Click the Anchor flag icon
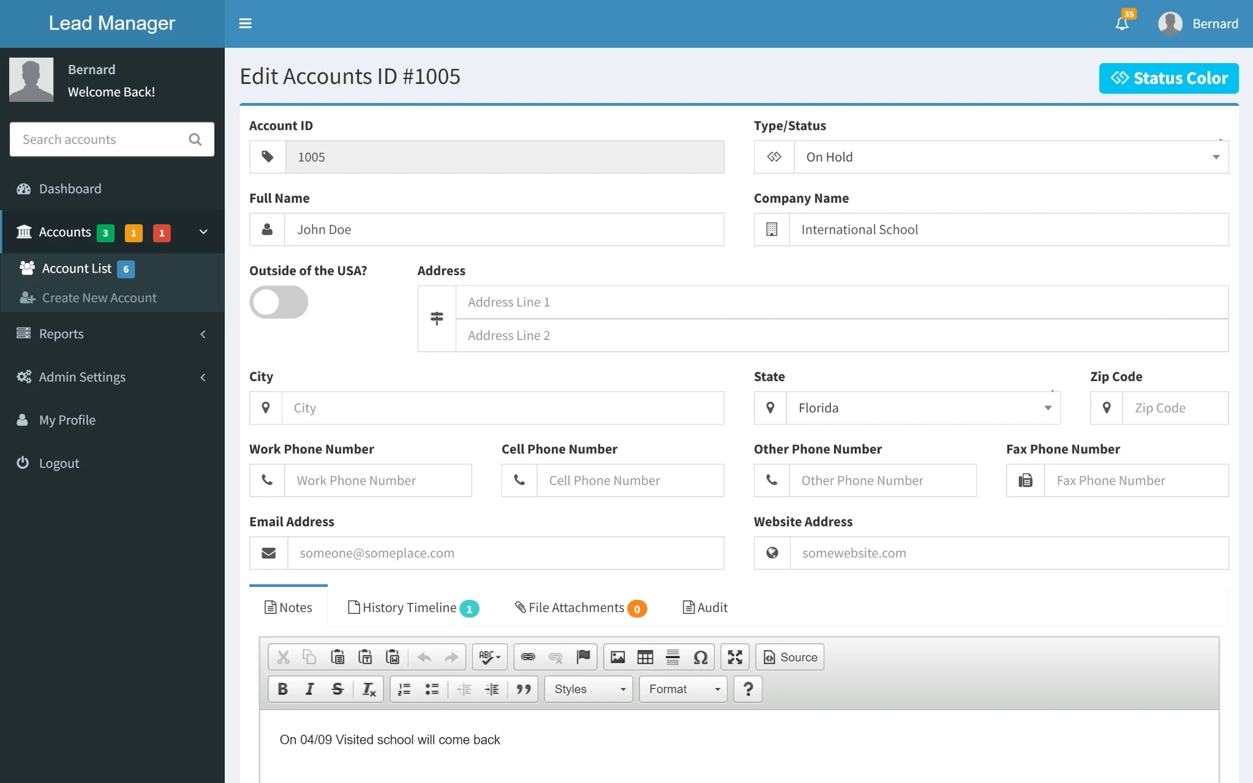1253x783 pixels. [583, 657]
